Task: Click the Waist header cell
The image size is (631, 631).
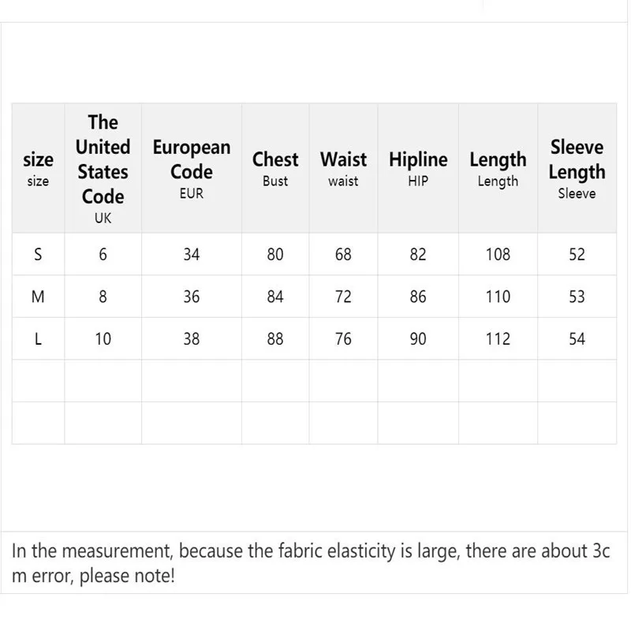Action: (x=343, y=168)
